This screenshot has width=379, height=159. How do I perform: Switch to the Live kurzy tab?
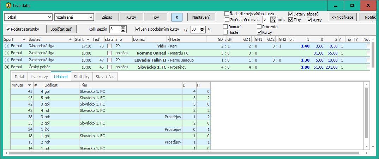pyautogui.click(x=39, y=77)
